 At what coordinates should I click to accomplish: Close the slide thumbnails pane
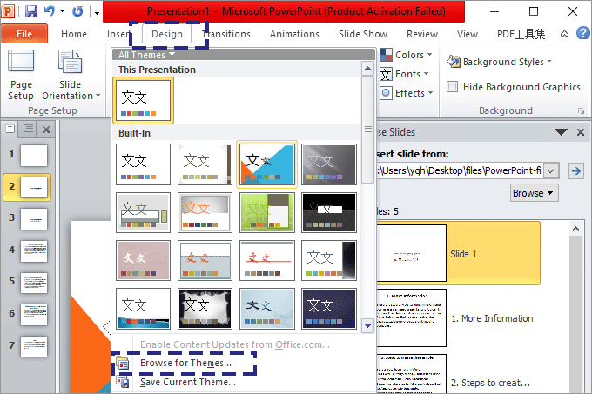[x=46, y=130]
